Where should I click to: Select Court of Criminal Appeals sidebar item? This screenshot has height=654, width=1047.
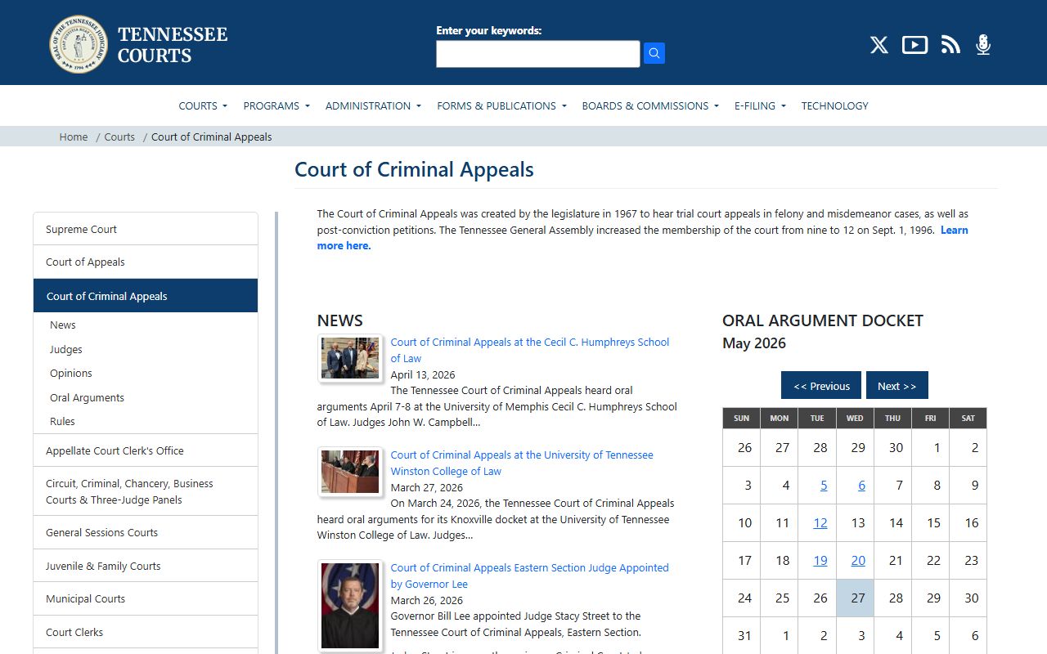tap(146, 296)
